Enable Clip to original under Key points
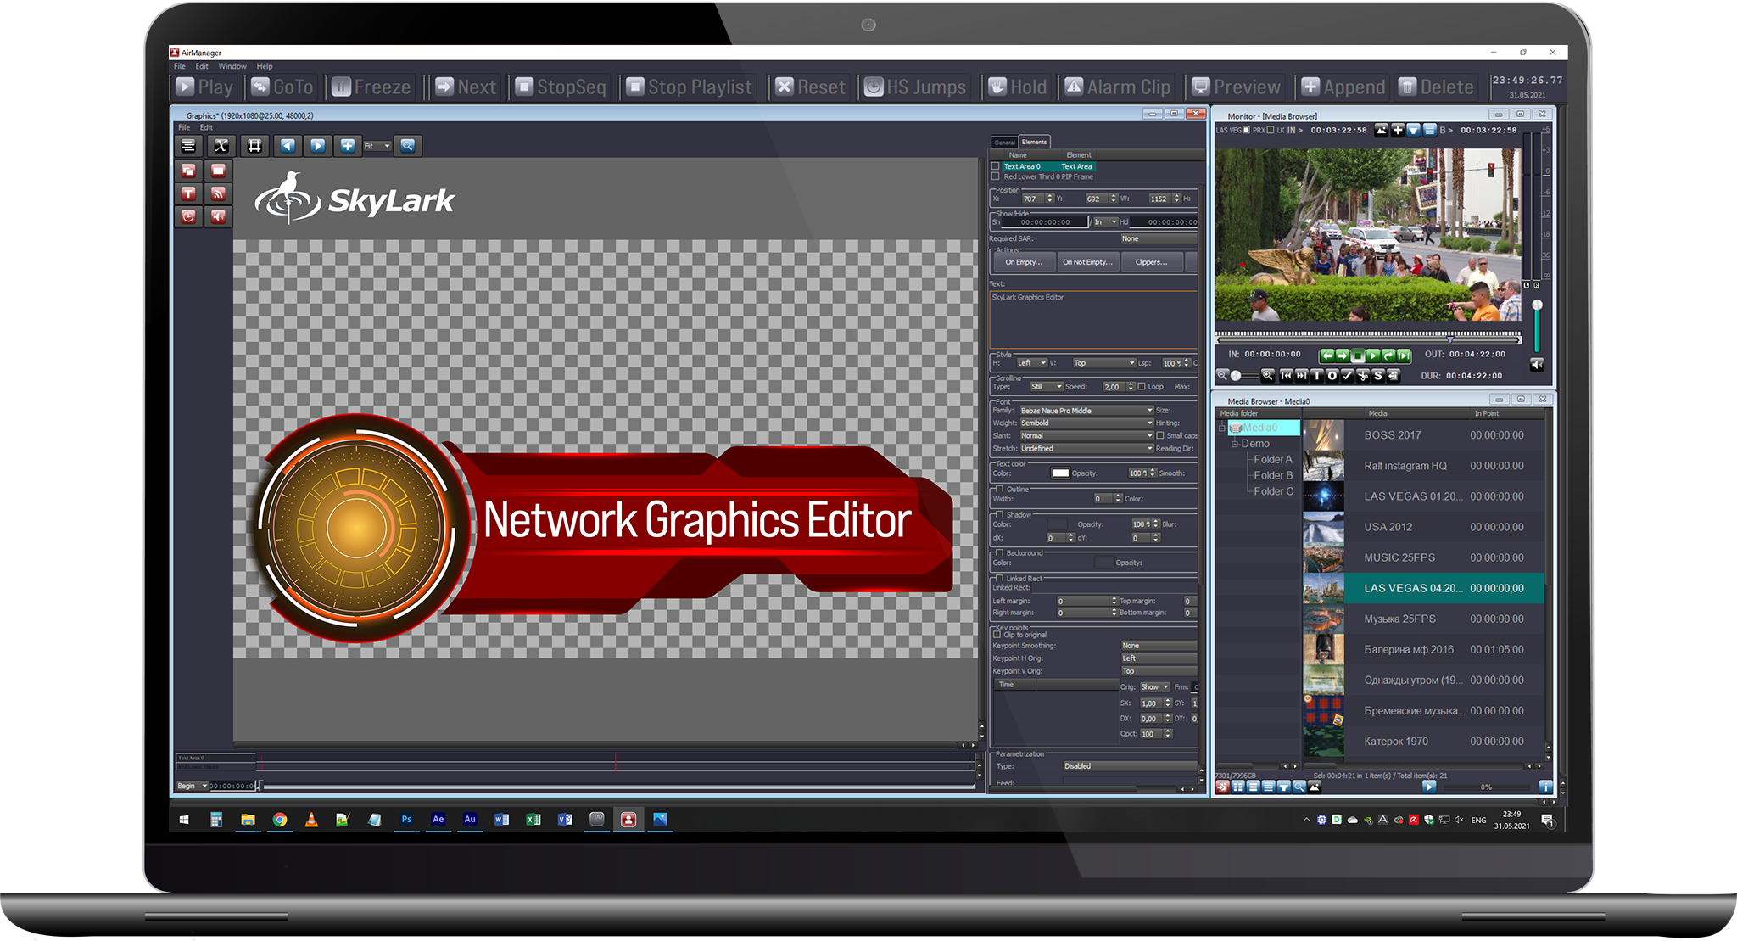Viewport: 1737px width, 941px height. 997,635
